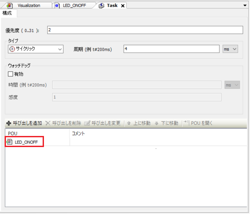Click the LED_ONOFF POU icon in list
The height and width of the screenshot is (214, 250).
(10, 142)
